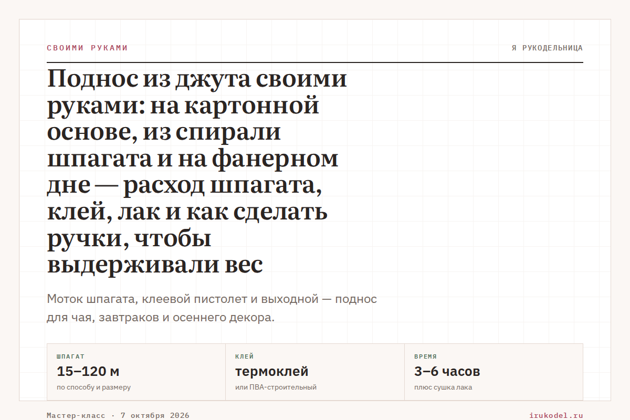This screenshot has height=420, width=630.
Task: Click the «ВРЕМЯ» card label
Action: pos(425,356)
